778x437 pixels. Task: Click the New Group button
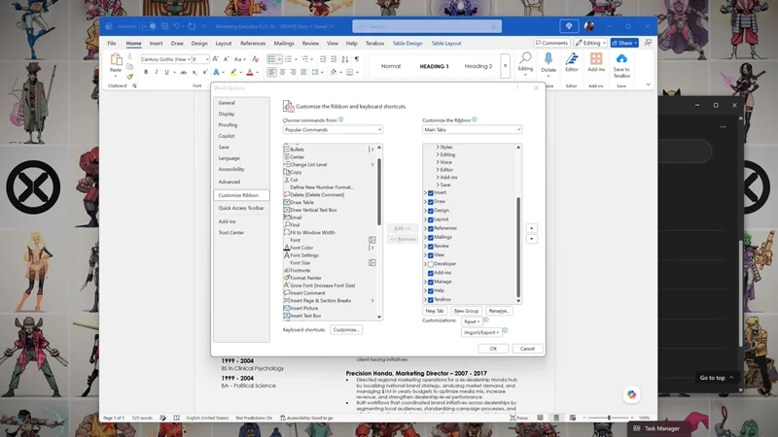[467, 311]
